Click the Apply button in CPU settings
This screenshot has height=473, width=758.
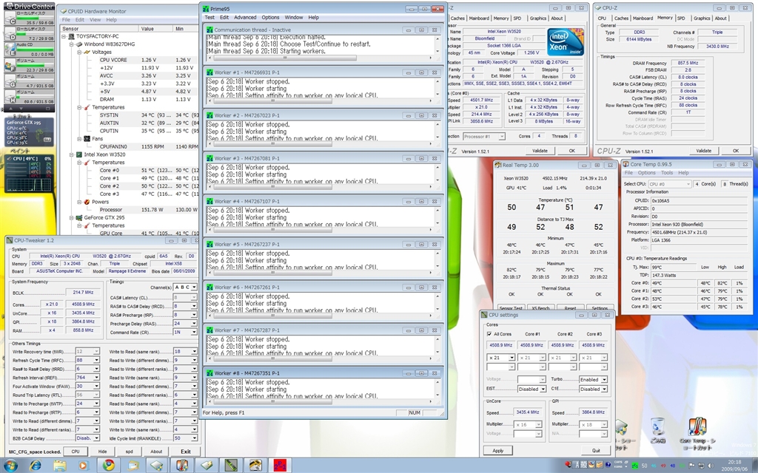[498, 450]
